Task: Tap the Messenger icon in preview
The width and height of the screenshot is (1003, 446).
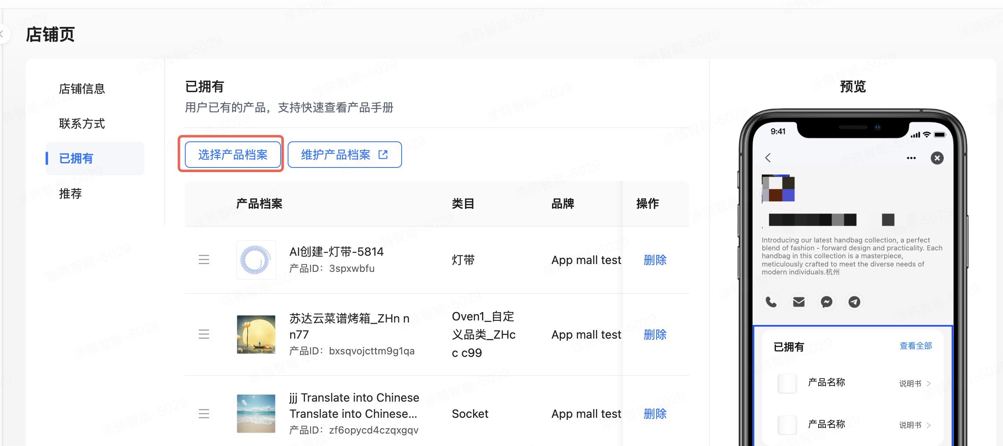Action: click(826, 302)
